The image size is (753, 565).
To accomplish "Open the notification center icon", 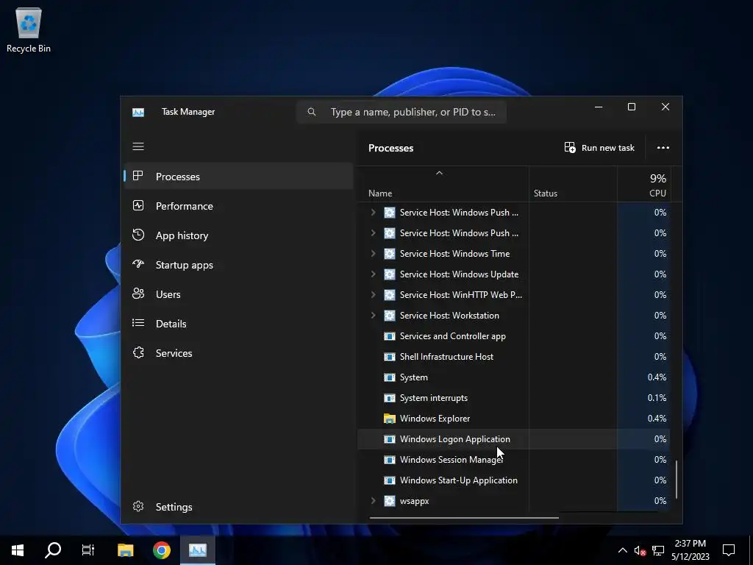I will pos(729,550).
